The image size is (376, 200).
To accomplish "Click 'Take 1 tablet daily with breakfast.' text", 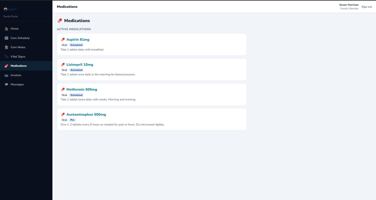I will [x=82, y=50].
